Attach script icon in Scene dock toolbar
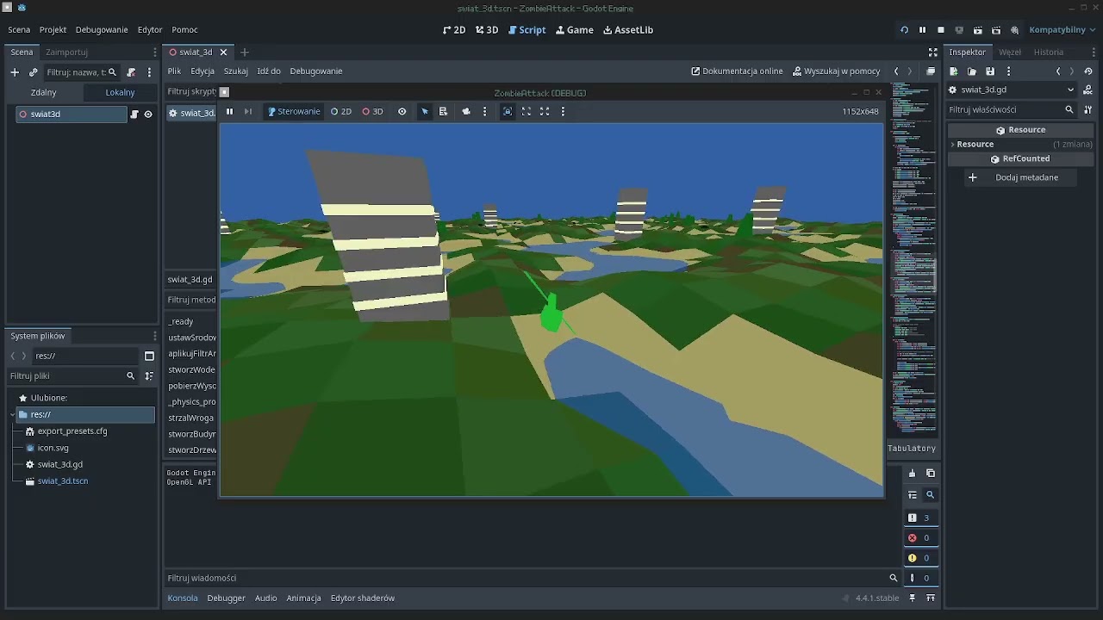The width and height of the screenshot is (1103, 620). tap(131, 72)
